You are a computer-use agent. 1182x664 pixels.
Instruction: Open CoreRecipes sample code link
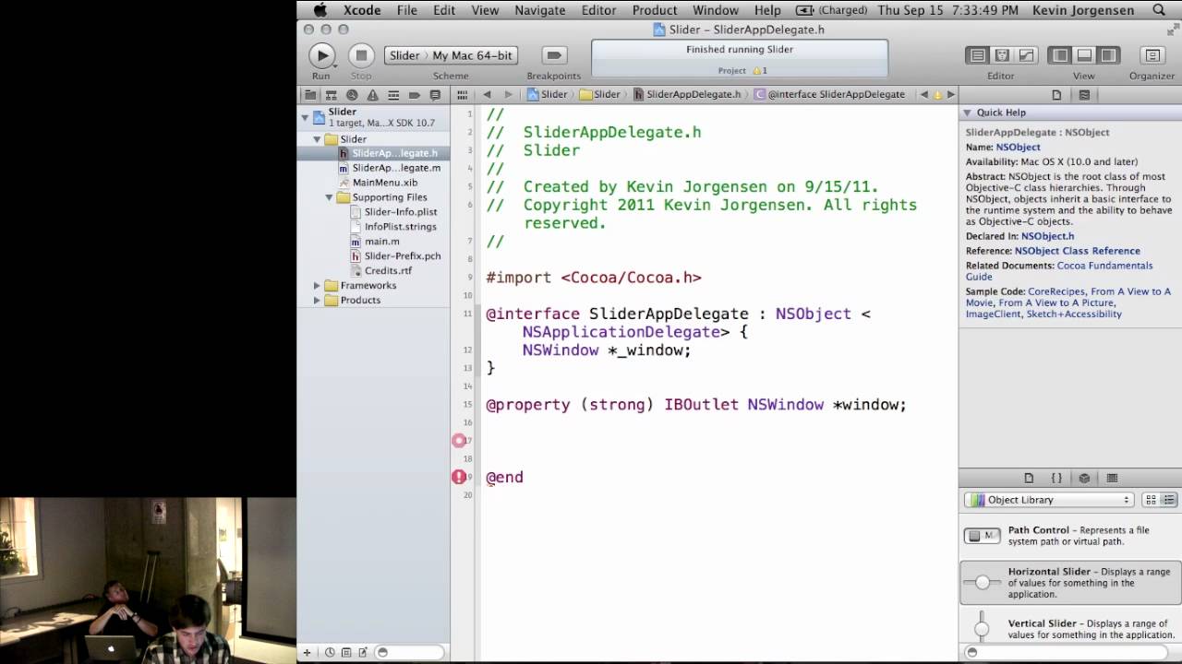(1055, 291)
